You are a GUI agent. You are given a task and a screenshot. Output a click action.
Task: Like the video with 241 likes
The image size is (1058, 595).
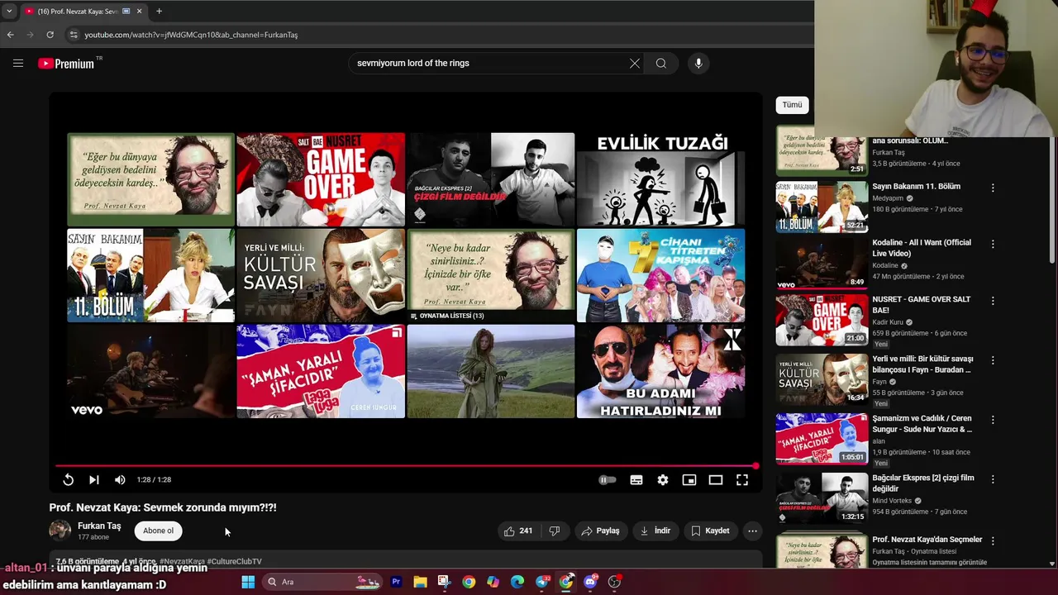point(518,531)
